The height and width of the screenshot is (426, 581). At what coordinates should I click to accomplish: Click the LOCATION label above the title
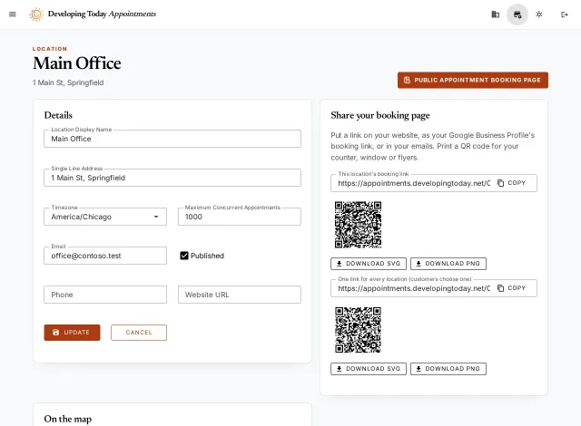pyautogui.click(x=50, y=49)
